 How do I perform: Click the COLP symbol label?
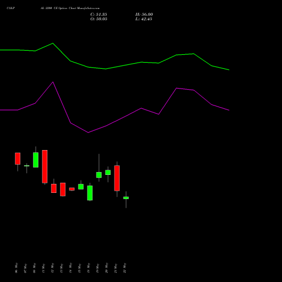tap(11, 8)
